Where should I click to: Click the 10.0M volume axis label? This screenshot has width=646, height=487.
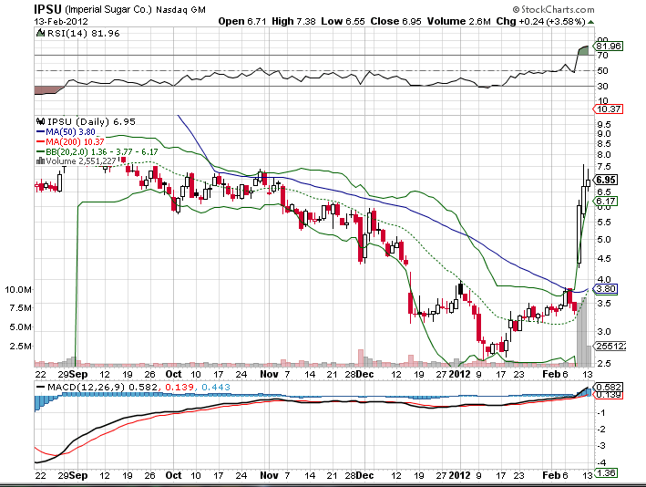[x=18, y=289]
